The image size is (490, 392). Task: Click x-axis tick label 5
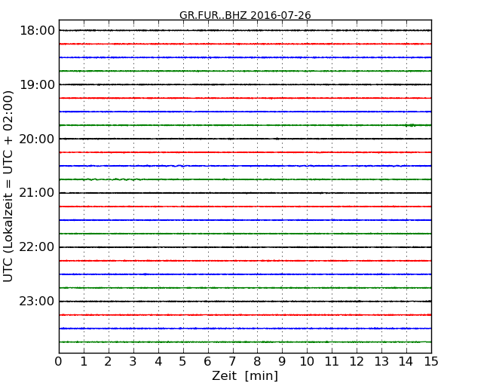coord(183,362)
